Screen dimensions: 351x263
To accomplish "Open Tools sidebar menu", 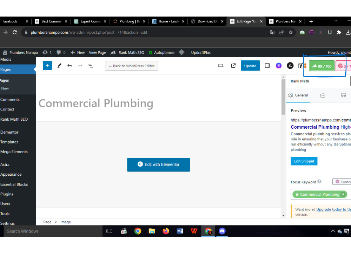I will pyautogui.click(x=5, y=214).
